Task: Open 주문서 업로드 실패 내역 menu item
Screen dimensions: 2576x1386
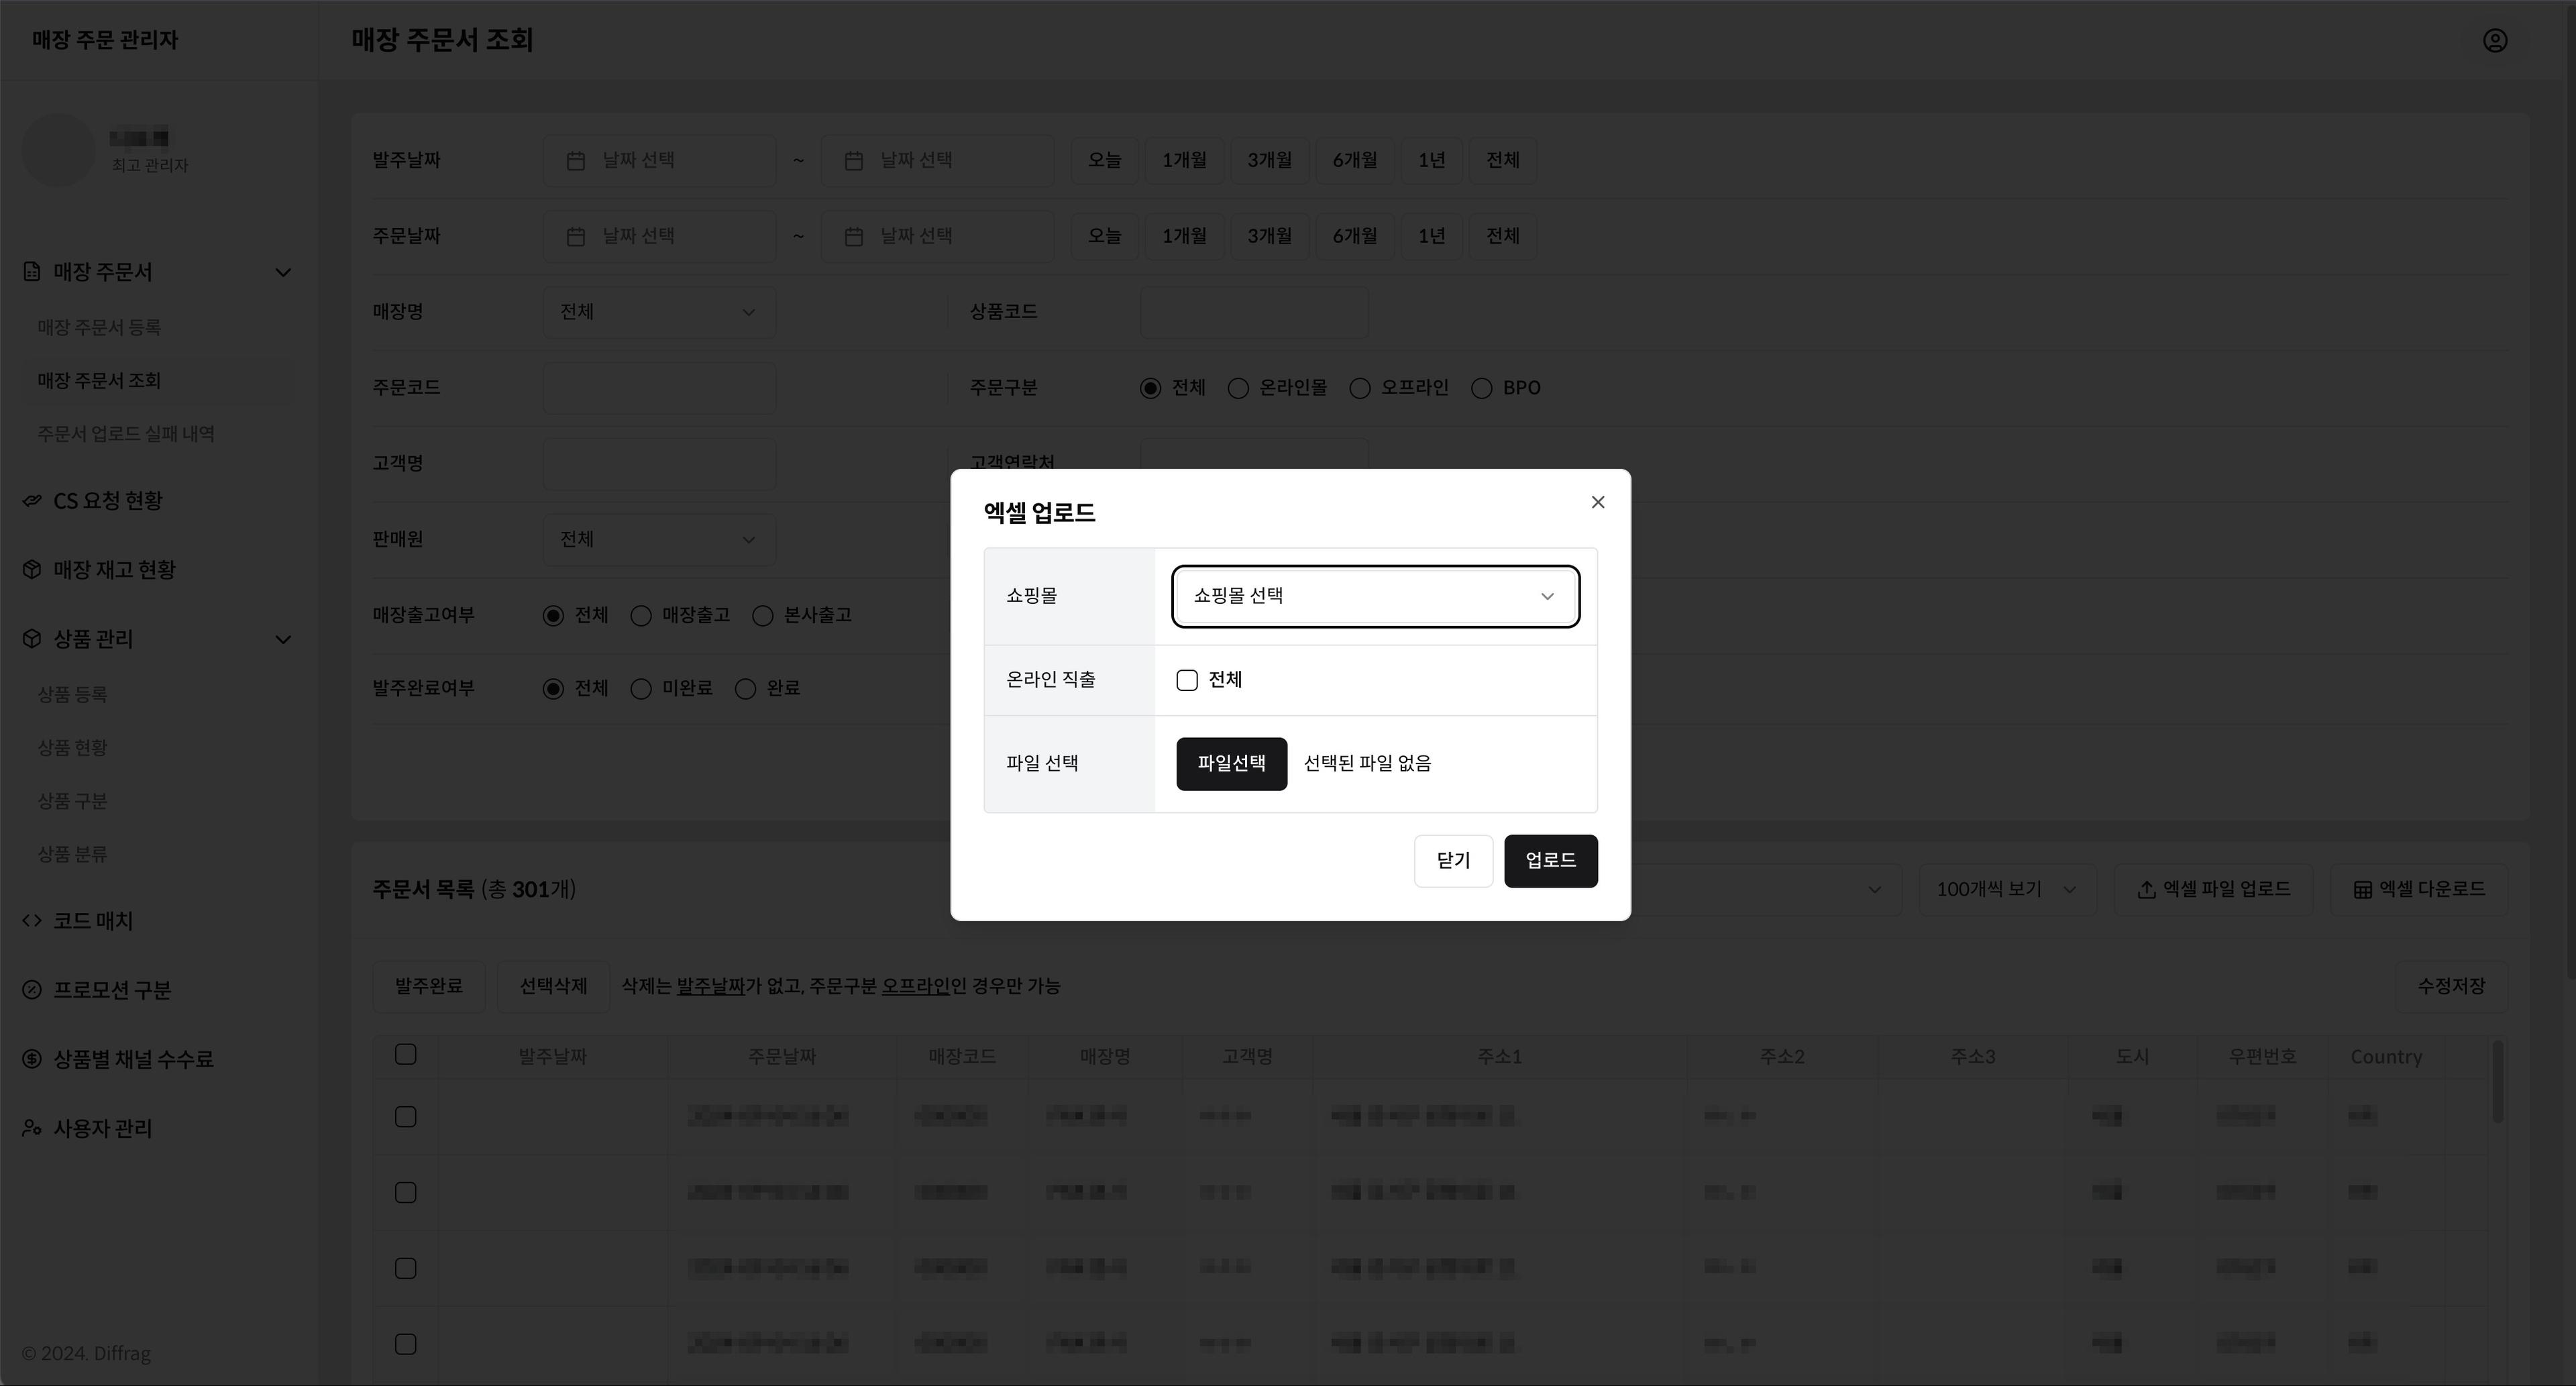Action: (126, 434)
